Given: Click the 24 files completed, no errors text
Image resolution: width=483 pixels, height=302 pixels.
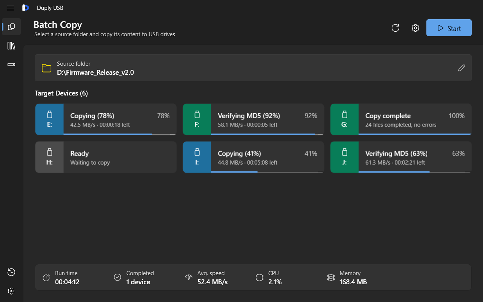Looking at the screenshot, I should tap(401, 125).
